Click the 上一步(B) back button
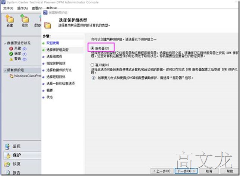 pos(162,171)
